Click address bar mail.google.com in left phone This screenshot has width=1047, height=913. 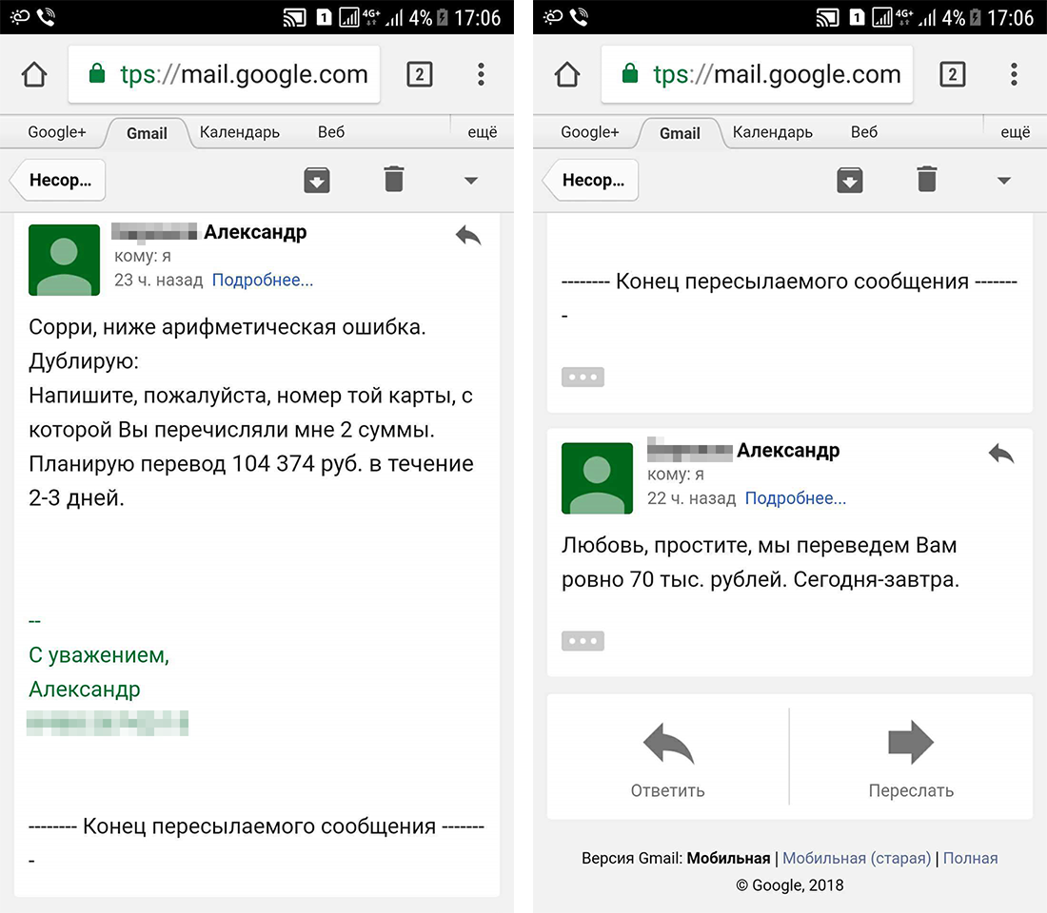(x=225, y=74)
